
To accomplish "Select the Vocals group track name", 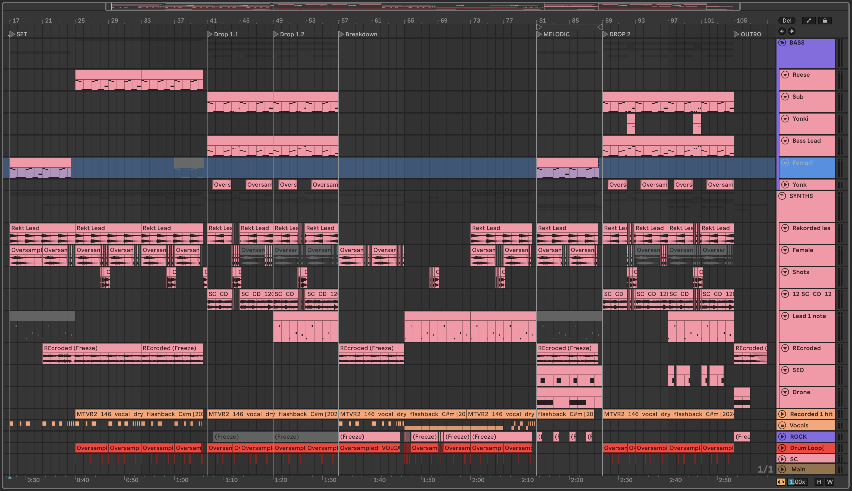I will 799,425.
